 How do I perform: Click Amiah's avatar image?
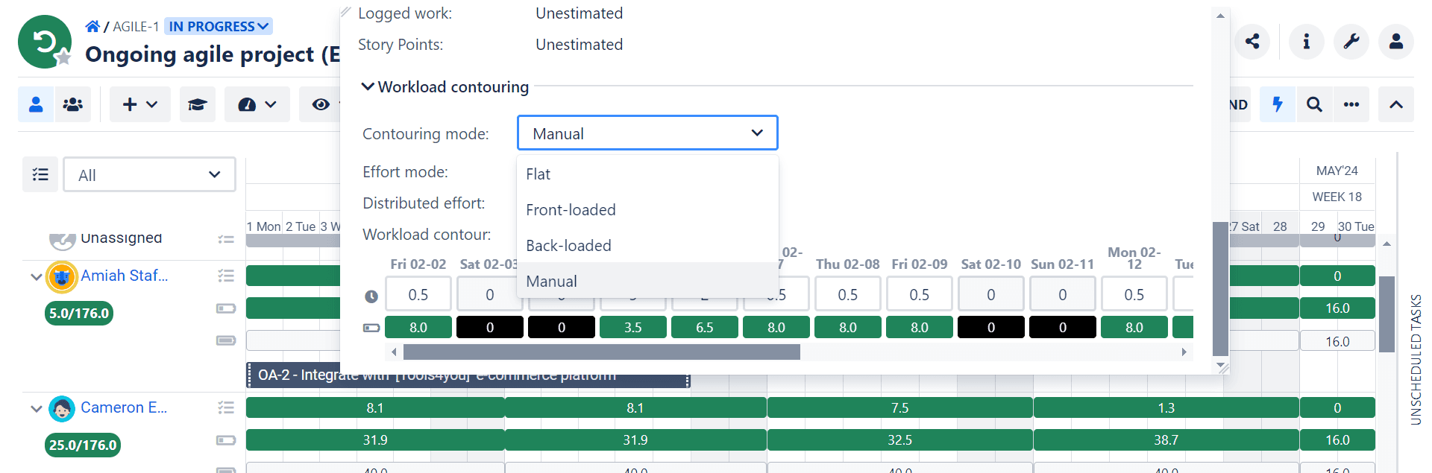pyautogui.click(x=62, y=277)
